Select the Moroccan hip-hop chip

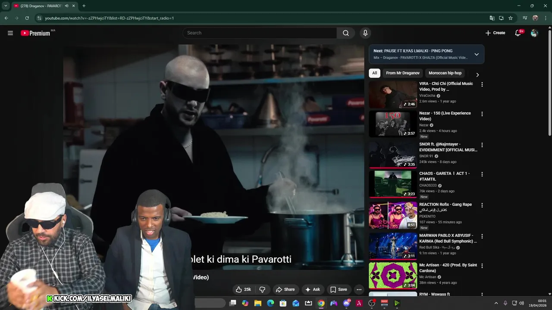[x=445, y=73]
